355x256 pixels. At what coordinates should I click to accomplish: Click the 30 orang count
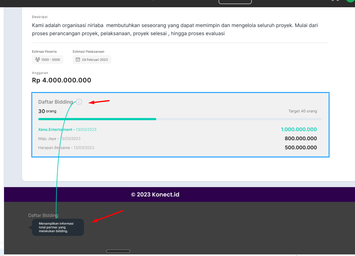pos(47,111)
